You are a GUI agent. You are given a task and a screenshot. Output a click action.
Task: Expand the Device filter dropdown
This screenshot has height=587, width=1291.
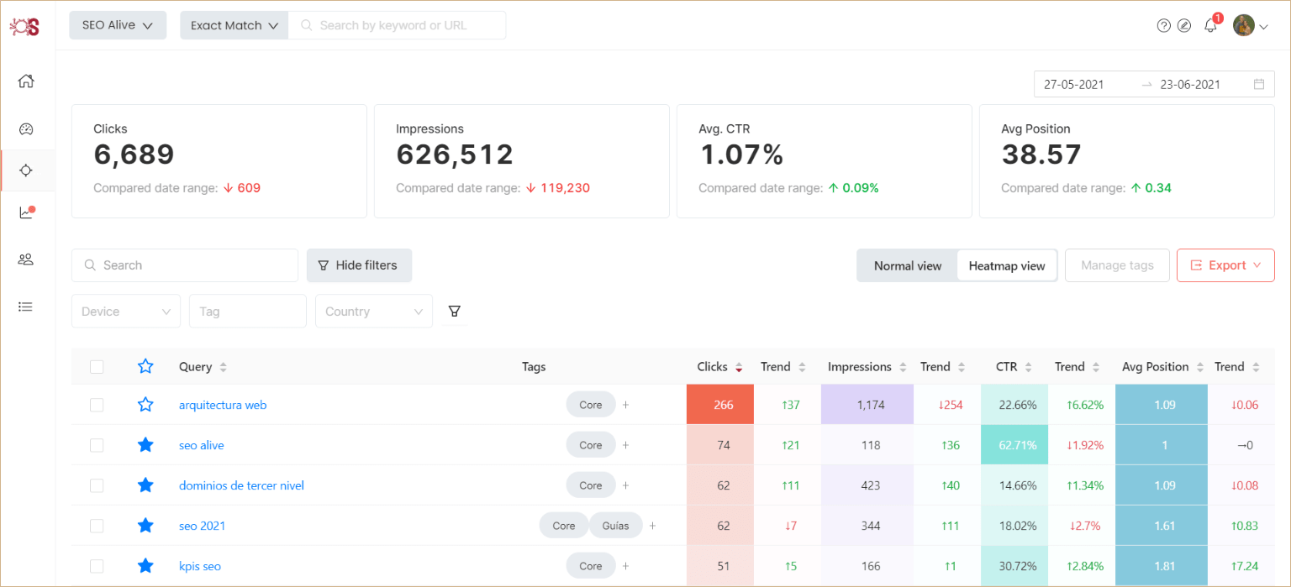(x=126, y=312)
